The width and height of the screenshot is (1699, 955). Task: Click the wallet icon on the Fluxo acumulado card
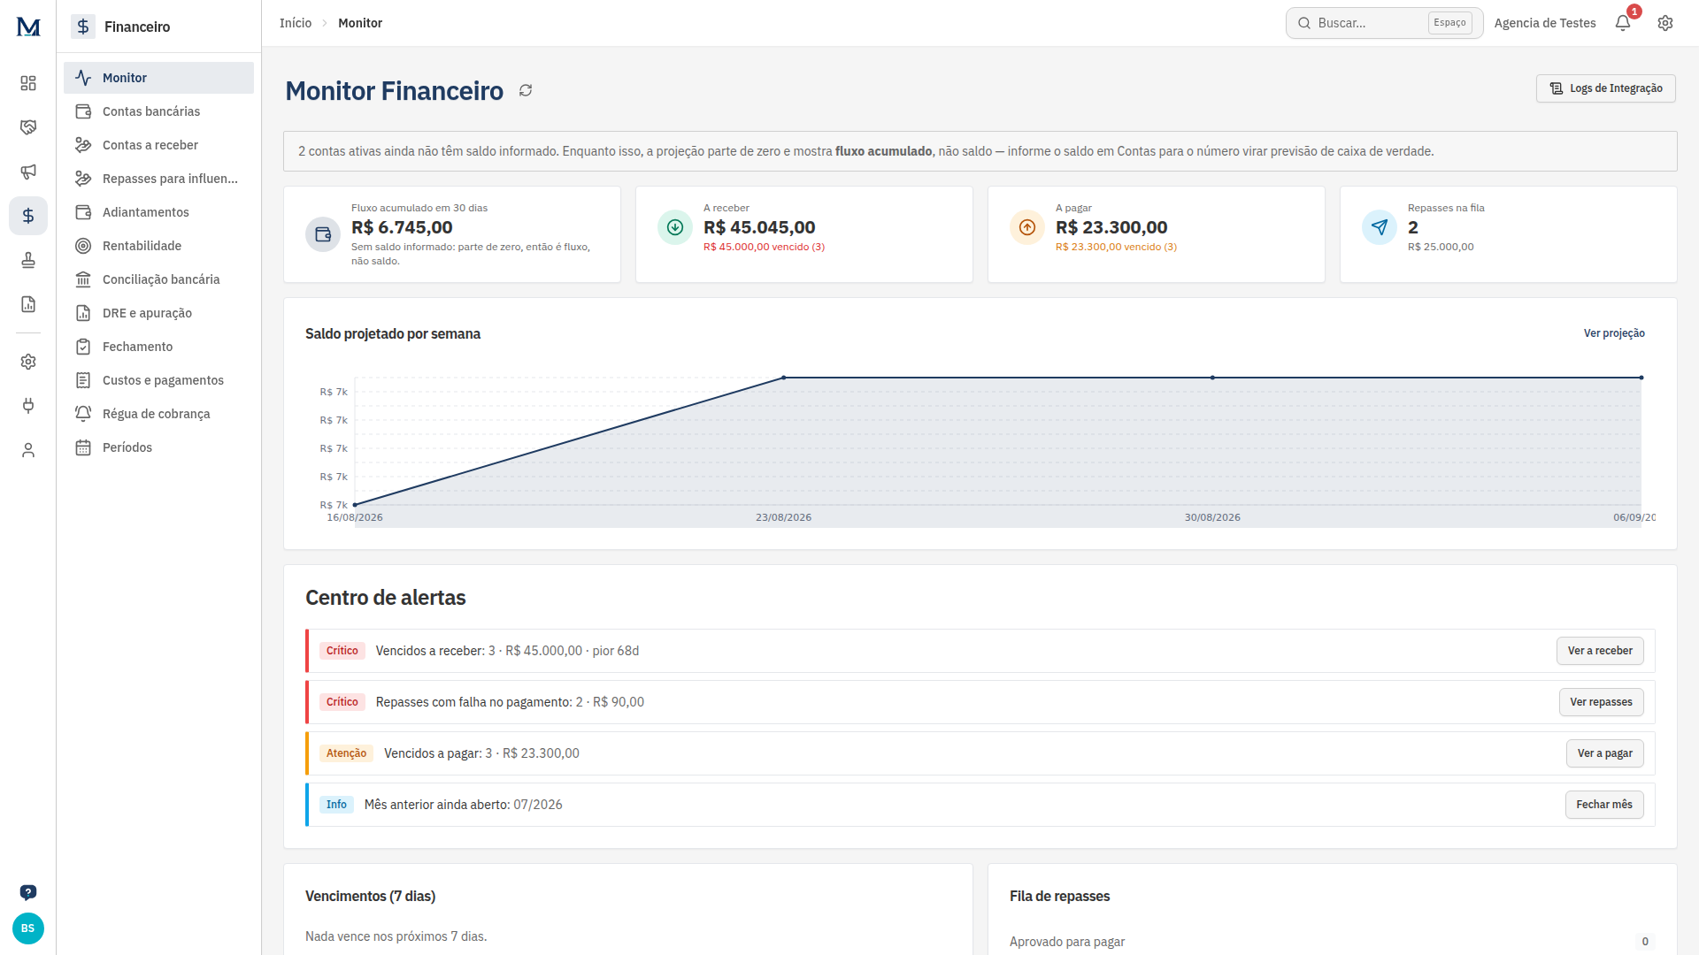click(323, 234)
